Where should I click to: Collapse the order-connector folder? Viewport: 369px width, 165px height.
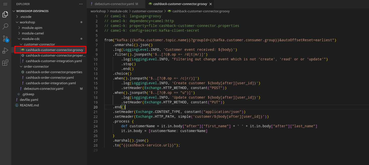(x=36, y=66)
